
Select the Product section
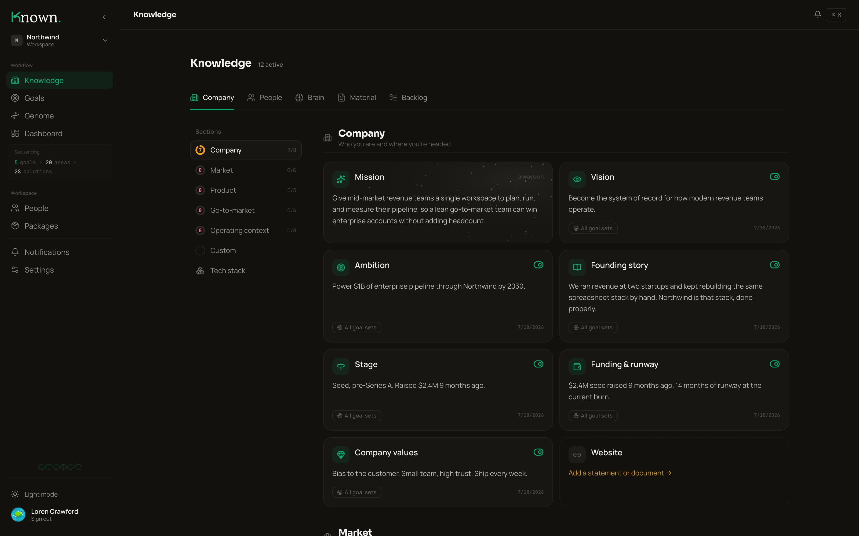coord(246,190)
